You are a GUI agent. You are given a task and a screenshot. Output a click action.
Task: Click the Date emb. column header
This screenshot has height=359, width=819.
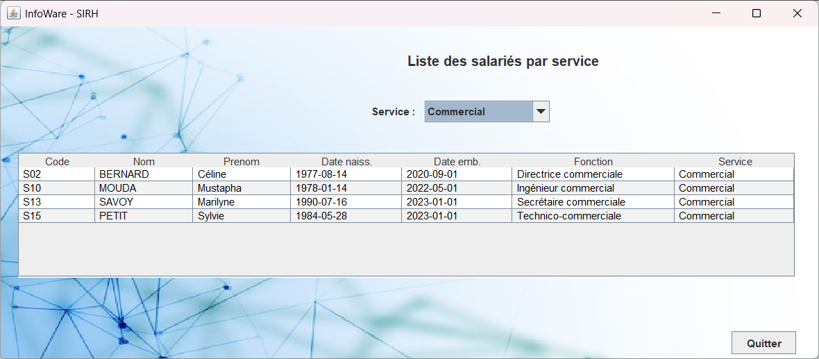pos(457,162)
